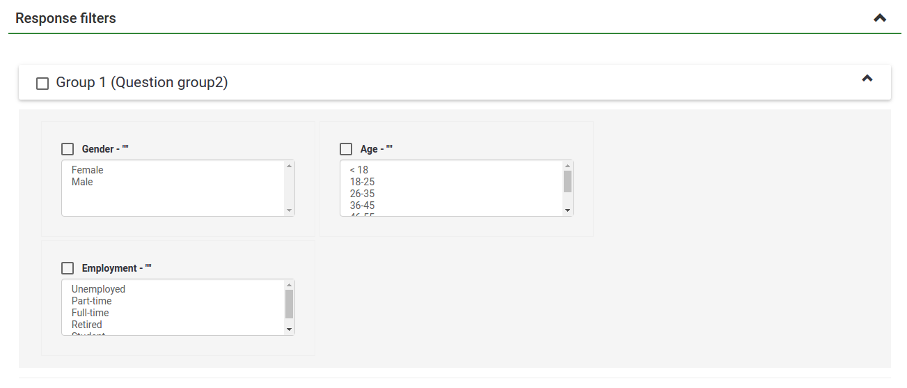
Task: Pick the 26-35 age range
Action: point(362,194)
